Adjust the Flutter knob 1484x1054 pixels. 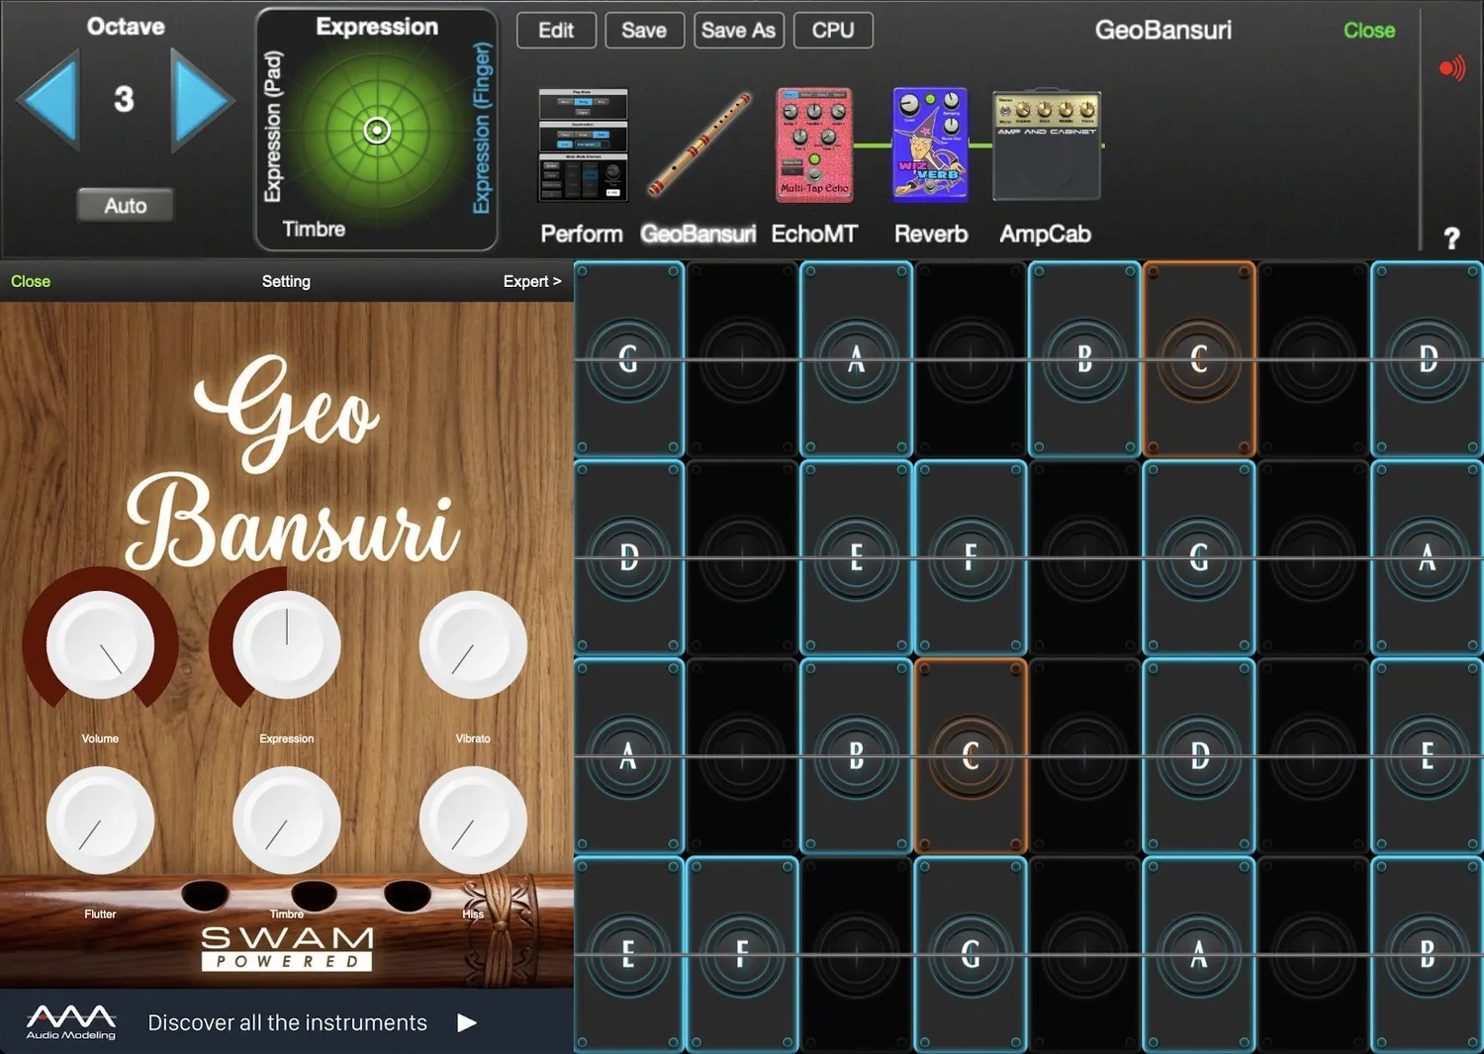[x=100, y=821]
